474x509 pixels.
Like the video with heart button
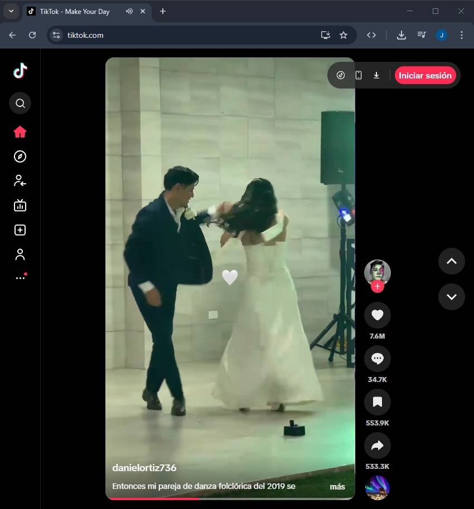coord(377,315)
